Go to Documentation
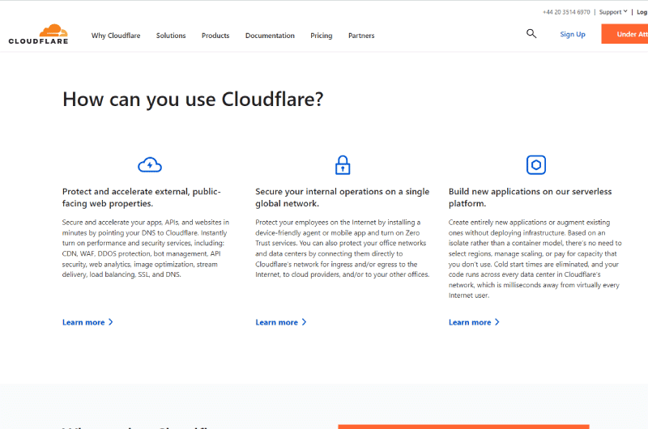 click(270, 36)
